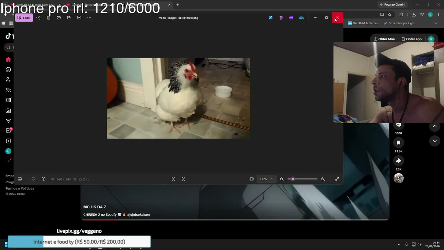Share the TikTok video
444x250 pixels.
pos(399,161)
